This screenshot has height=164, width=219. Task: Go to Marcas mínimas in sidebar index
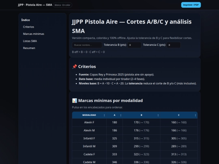(34, 34)
